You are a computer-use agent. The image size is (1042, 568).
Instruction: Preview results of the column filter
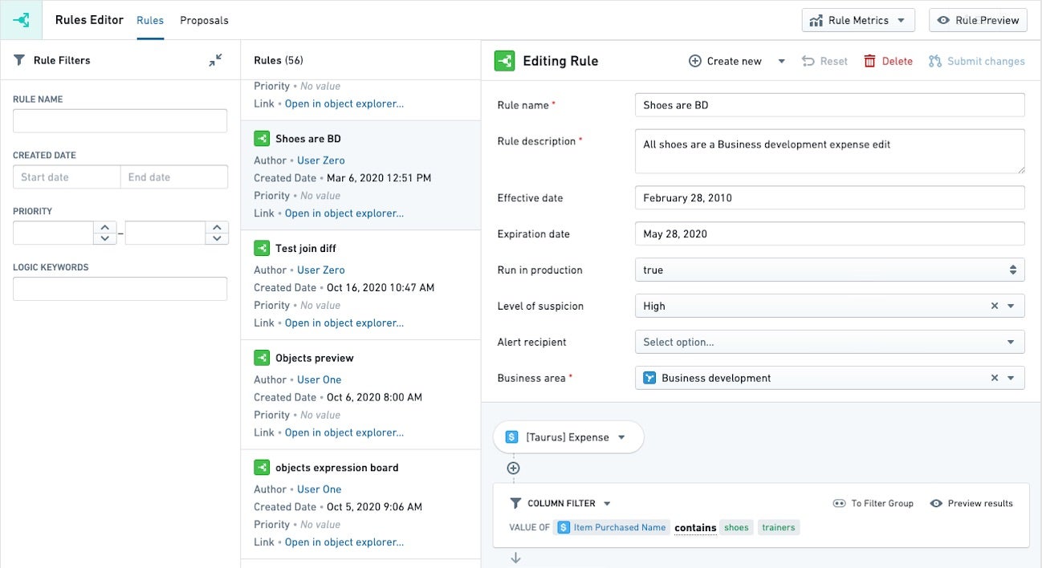point(971,504)
